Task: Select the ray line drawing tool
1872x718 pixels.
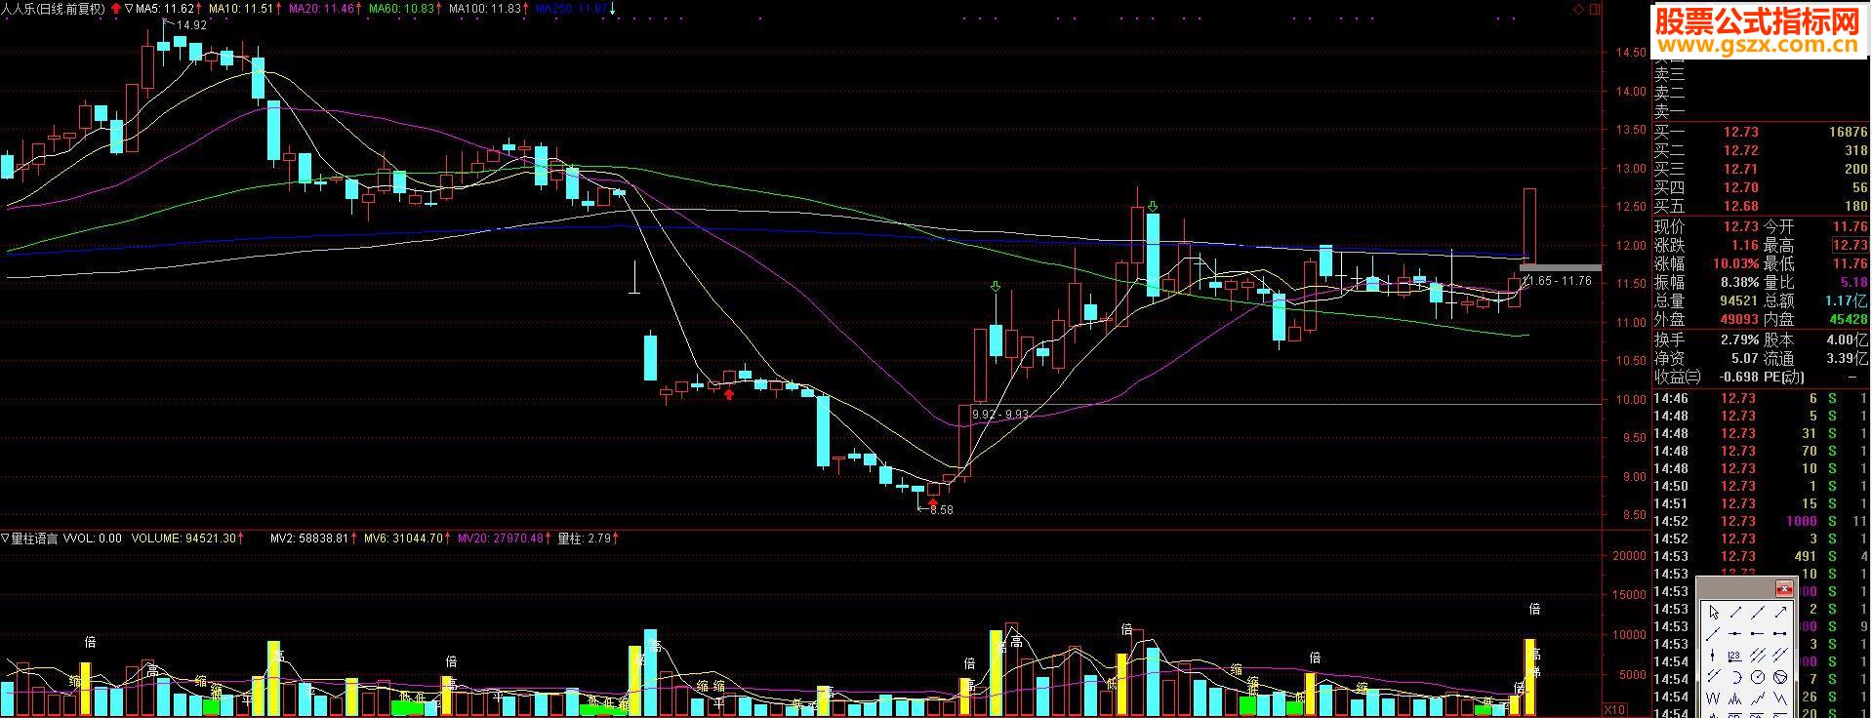Action: (1714, 634)
